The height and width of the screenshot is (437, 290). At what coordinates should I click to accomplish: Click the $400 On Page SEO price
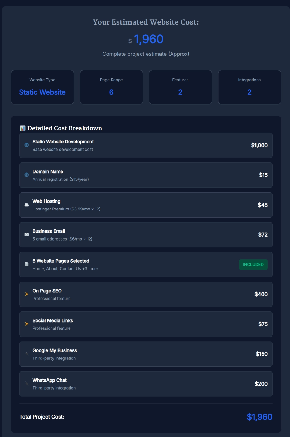pyautogui.click(x=261, y=294)
